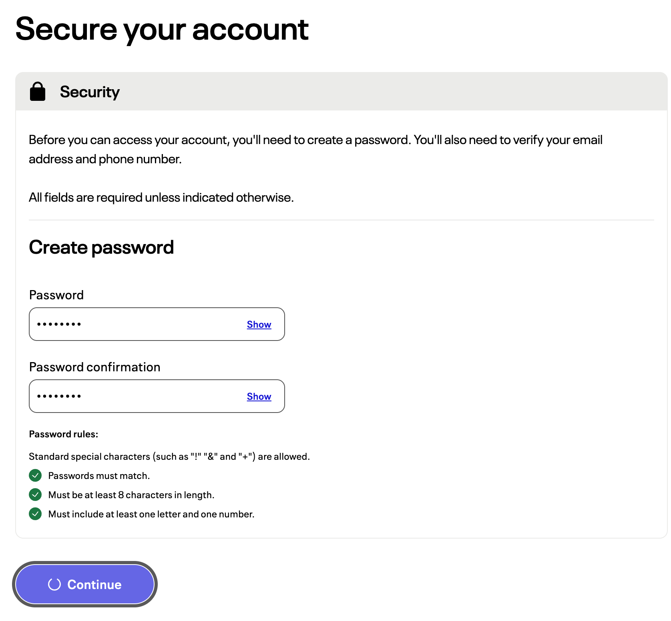The image size is (671, 621).
Task: Click the All fields are required notice
Action: (x=161, y=197)
